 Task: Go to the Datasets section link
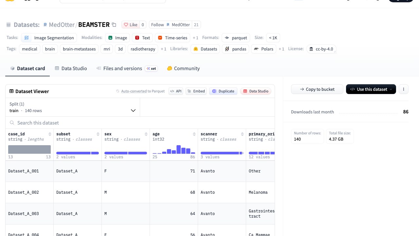pos(27,25)
